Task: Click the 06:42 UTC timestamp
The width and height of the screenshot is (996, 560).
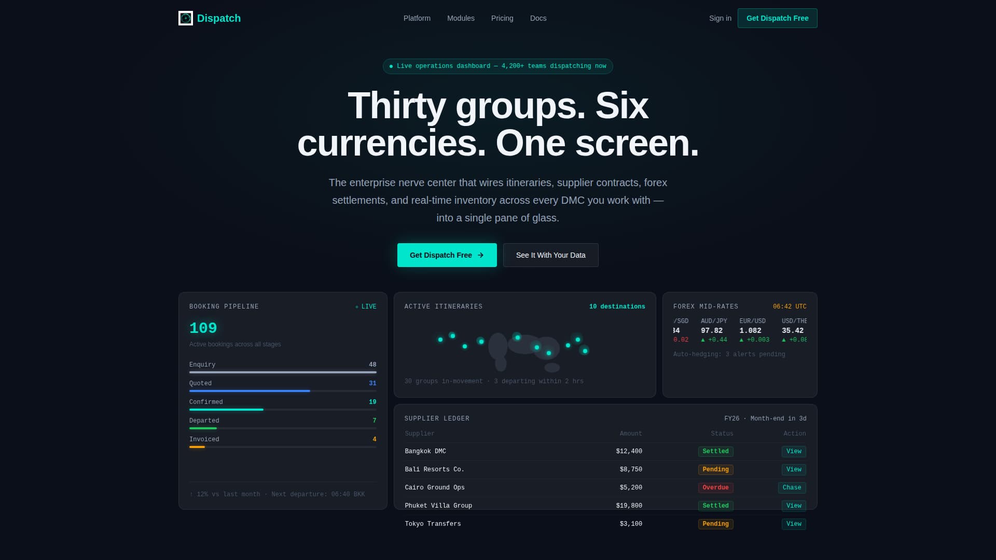Action: (790, 307)
